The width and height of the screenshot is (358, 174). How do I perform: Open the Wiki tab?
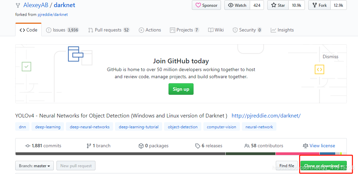pyautogui.click(x=216, y=30)
